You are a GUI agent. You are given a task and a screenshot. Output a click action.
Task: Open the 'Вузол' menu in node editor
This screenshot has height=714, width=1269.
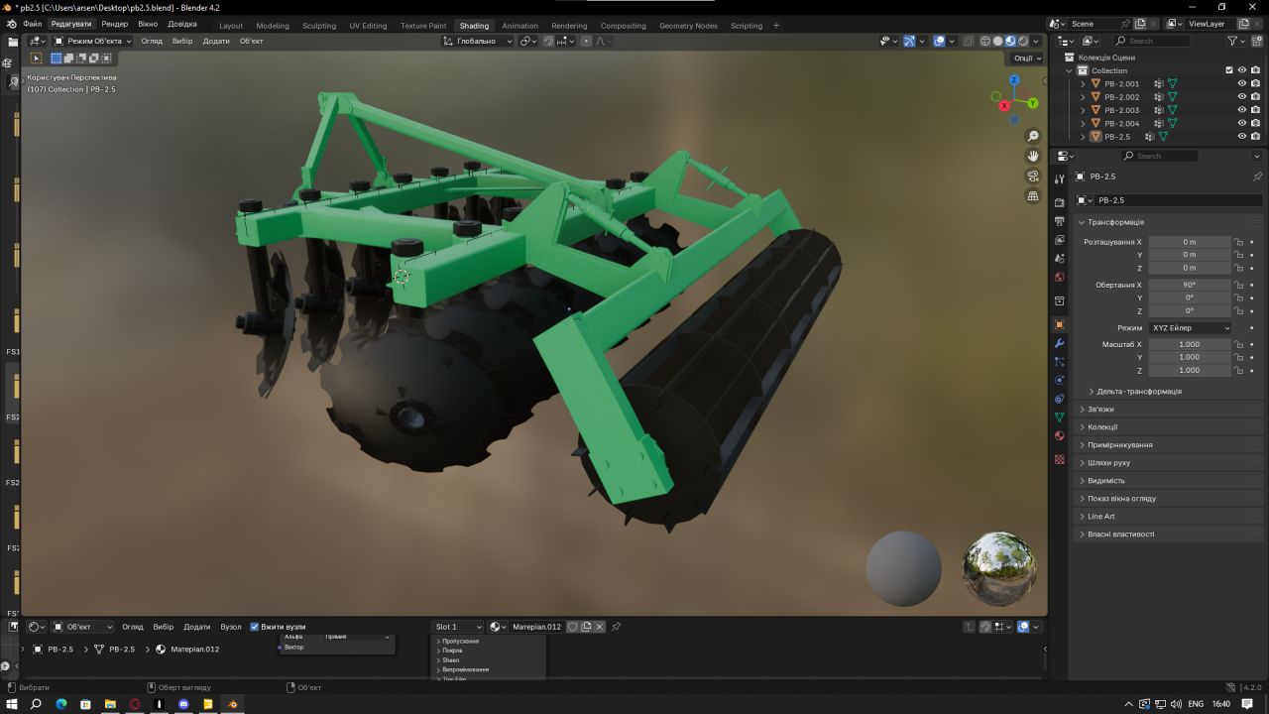(x=231, y=627)
